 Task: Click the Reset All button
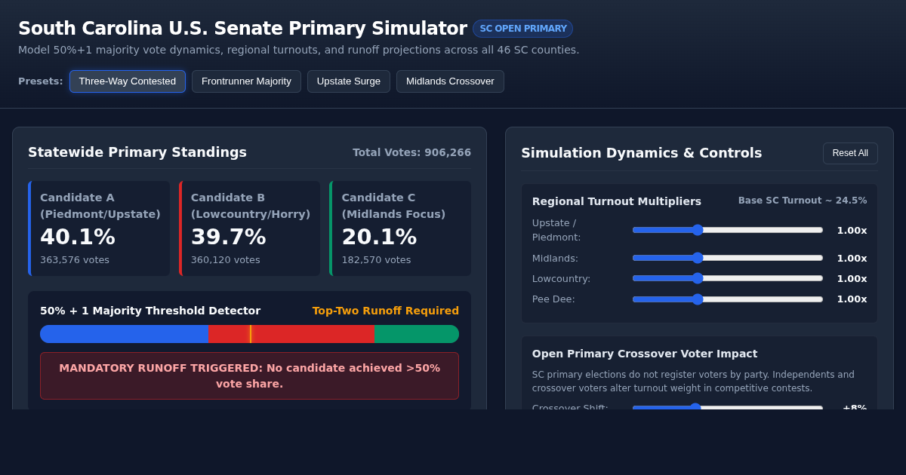click(850, 153)
